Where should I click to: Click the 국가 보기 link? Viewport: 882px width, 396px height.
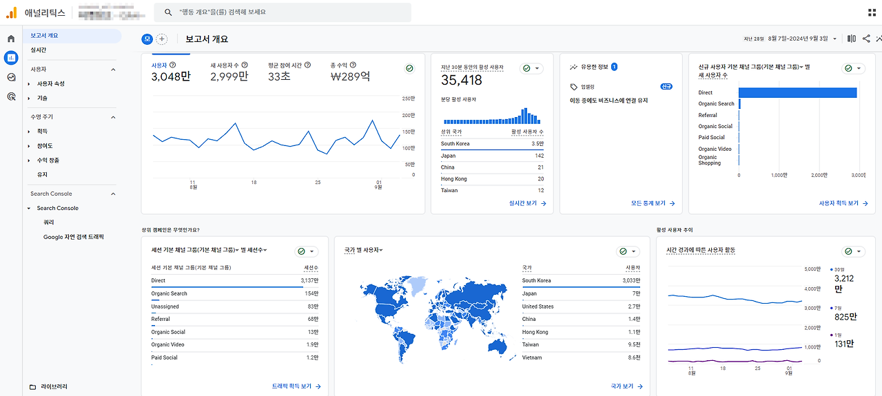tap(626, 386)
